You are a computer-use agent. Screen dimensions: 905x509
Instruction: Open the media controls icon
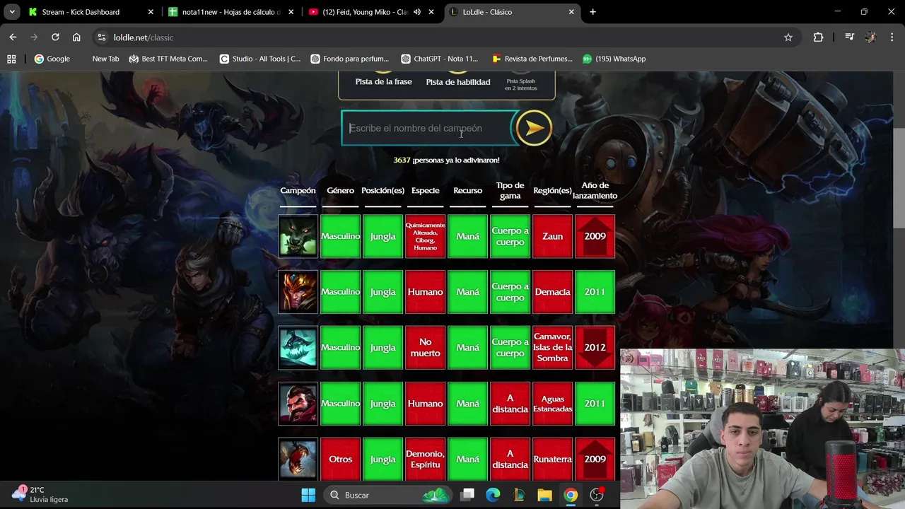tap(849, 37)
